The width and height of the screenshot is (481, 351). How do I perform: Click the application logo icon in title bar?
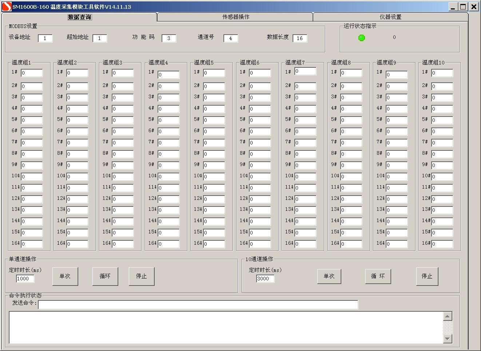point(7,7)
